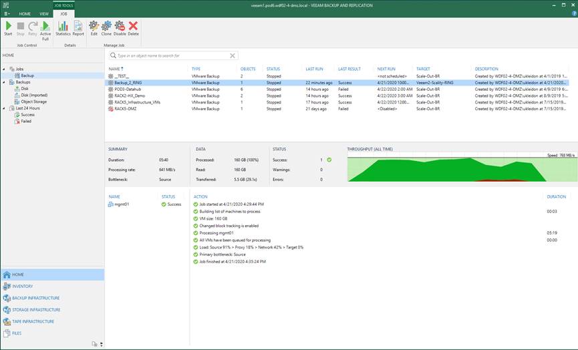Open Failed under Last 24 Hours
Viewport: 578px width, 350px height.
click(x=26, y=121)
